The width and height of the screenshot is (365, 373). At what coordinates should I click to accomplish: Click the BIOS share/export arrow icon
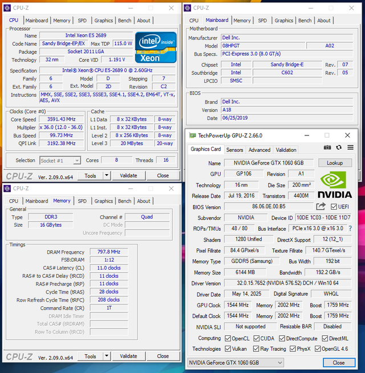click(x=321, y=206)
